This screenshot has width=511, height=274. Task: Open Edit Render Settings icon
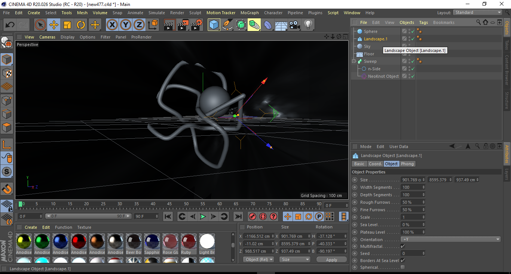(197, 25)
